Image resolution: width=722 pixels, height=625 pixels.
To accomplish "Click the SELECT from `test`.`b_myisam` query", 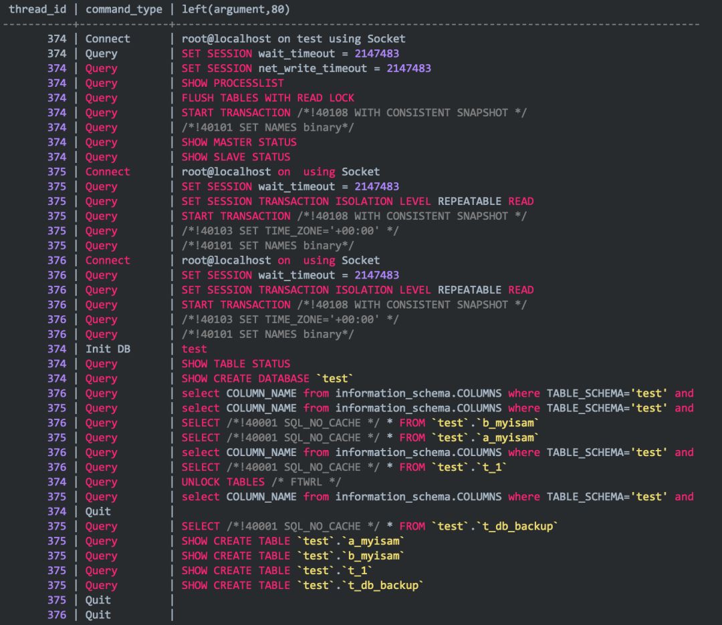I will pos(360,423).
